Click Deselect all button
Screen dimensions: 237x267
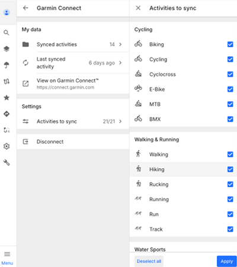149,261
